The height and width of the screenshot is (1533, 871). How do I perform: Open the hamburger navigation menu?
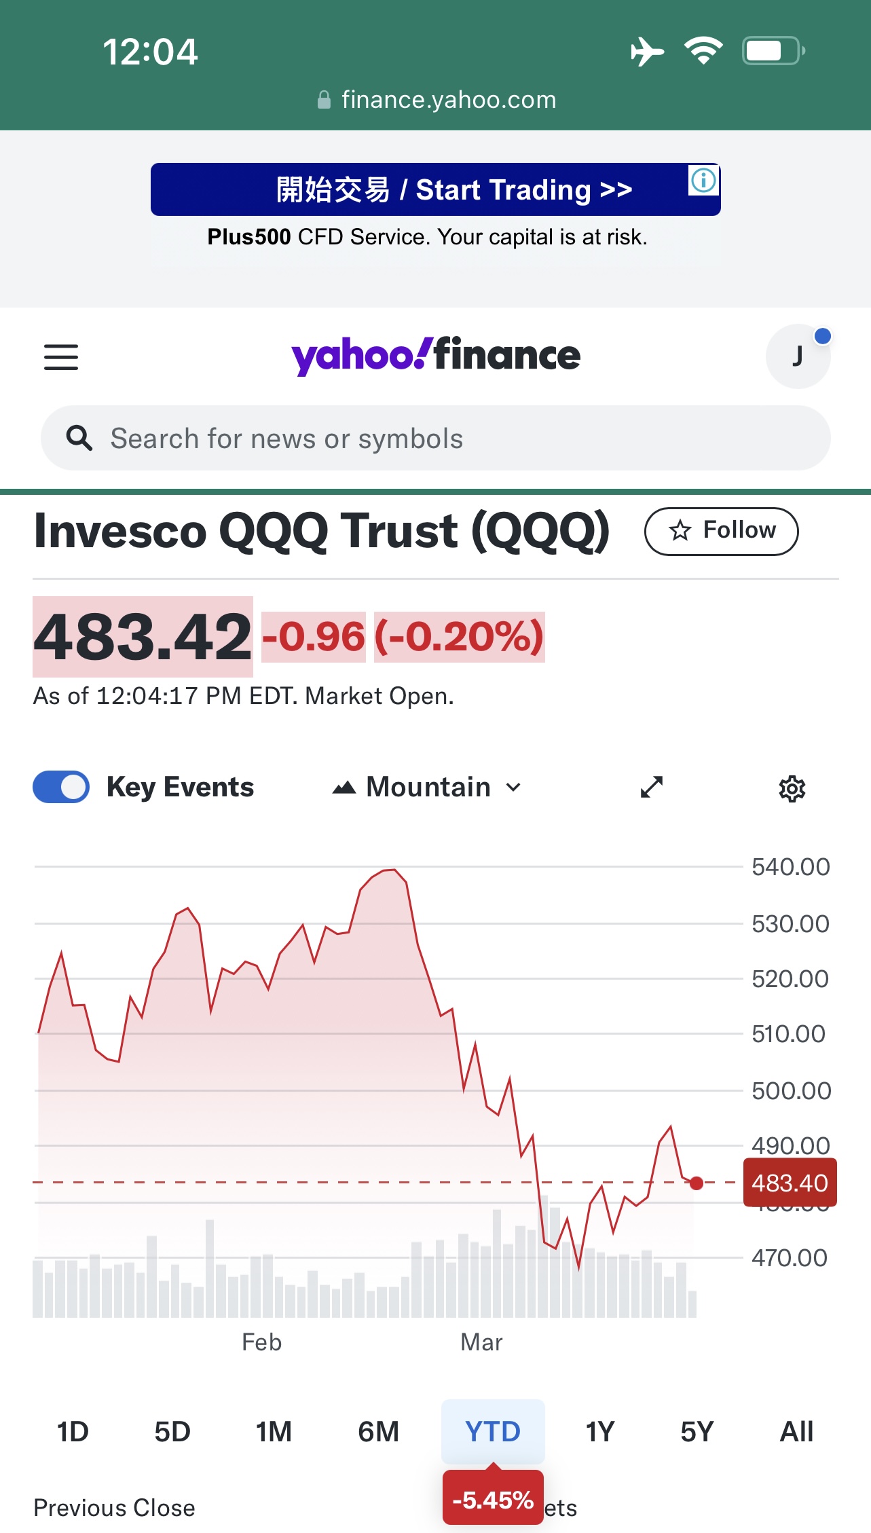pyautogui.click(x=61, y=357)
